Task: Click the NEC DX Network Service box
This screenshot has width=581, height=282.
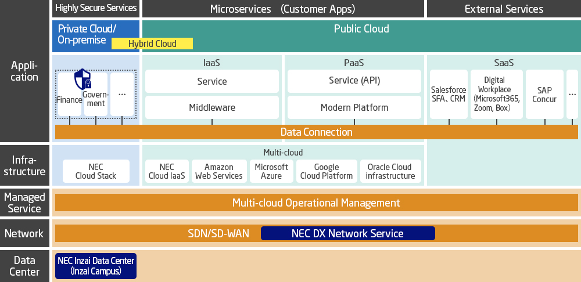Action: 347,233
